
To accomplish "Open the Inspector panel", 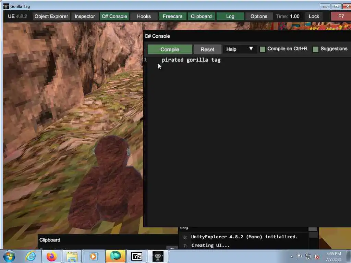I will (85, 16).
